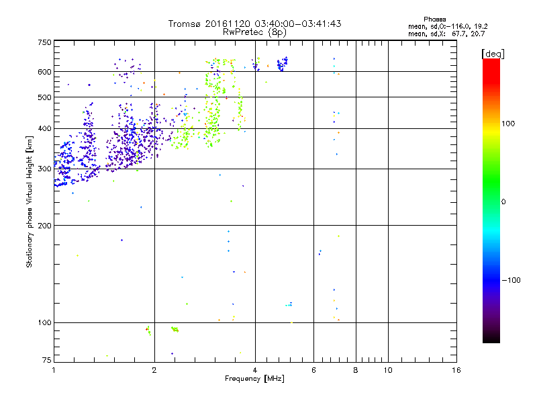Viewport: 537px width, 403px height.
Task: Click x-axis tick label "10"
Action: 388,370
